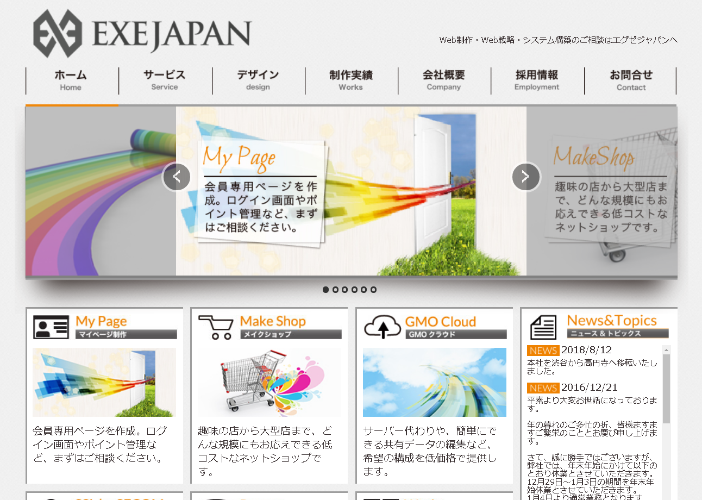Go to the デザイン design page
Image resolution: width=702 pixels, height=500 pixels.
tap(258, 80)
